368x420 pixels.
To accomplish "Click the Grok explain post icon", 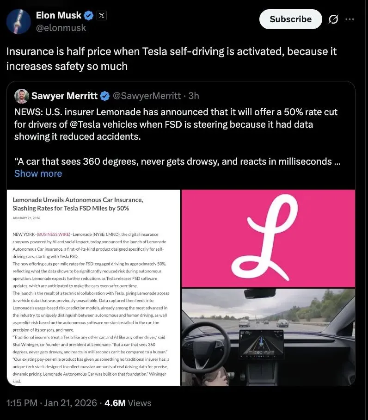I will click(x=333, y=19).
